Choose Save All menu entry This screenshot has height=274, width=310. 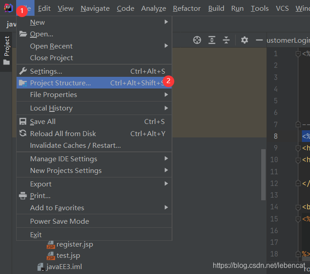(94, 122)
